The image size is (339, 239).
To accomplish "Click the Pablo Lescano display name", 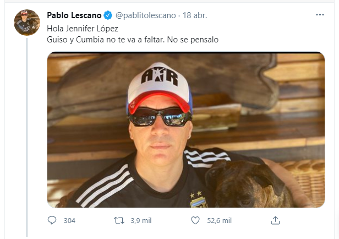I will click(x=74, y=15).
